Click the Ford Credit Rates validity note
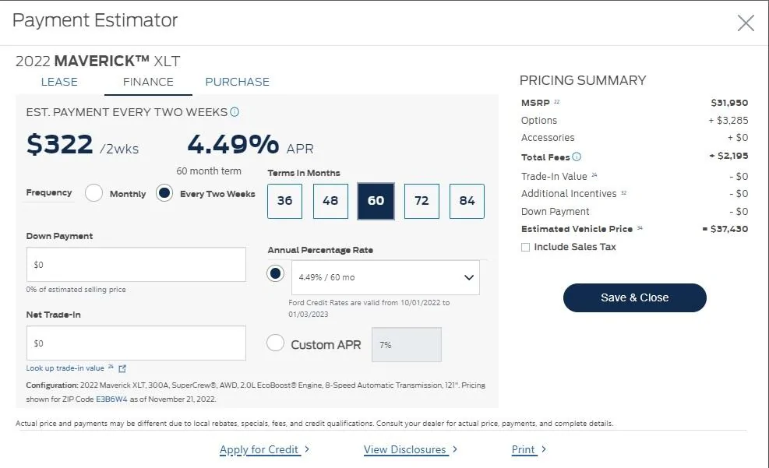Screen dimensions: 769x468 click(369, 308)
